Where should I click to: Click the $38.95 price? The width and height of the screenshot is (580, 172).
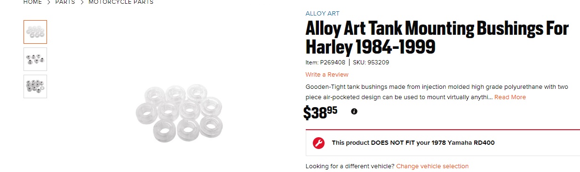[320, 112]
